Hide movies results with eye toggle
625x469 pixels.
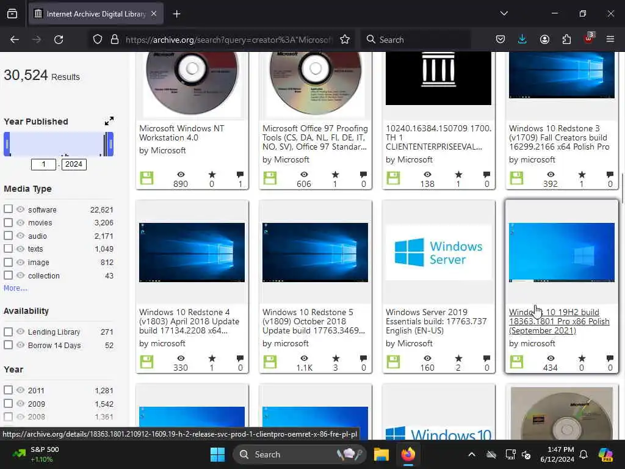coord(20,222)
